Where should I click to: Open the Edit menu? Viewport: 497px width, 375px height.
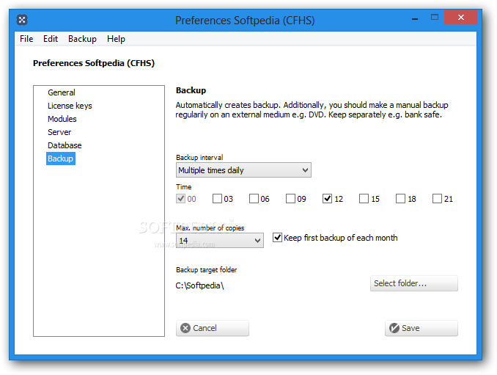tap(51, 39)
